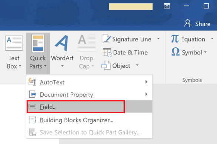Viewport: 217px width, 144px height.
Task: Expand the Signature Line dropdown arrow
Action: pos(158,38)
